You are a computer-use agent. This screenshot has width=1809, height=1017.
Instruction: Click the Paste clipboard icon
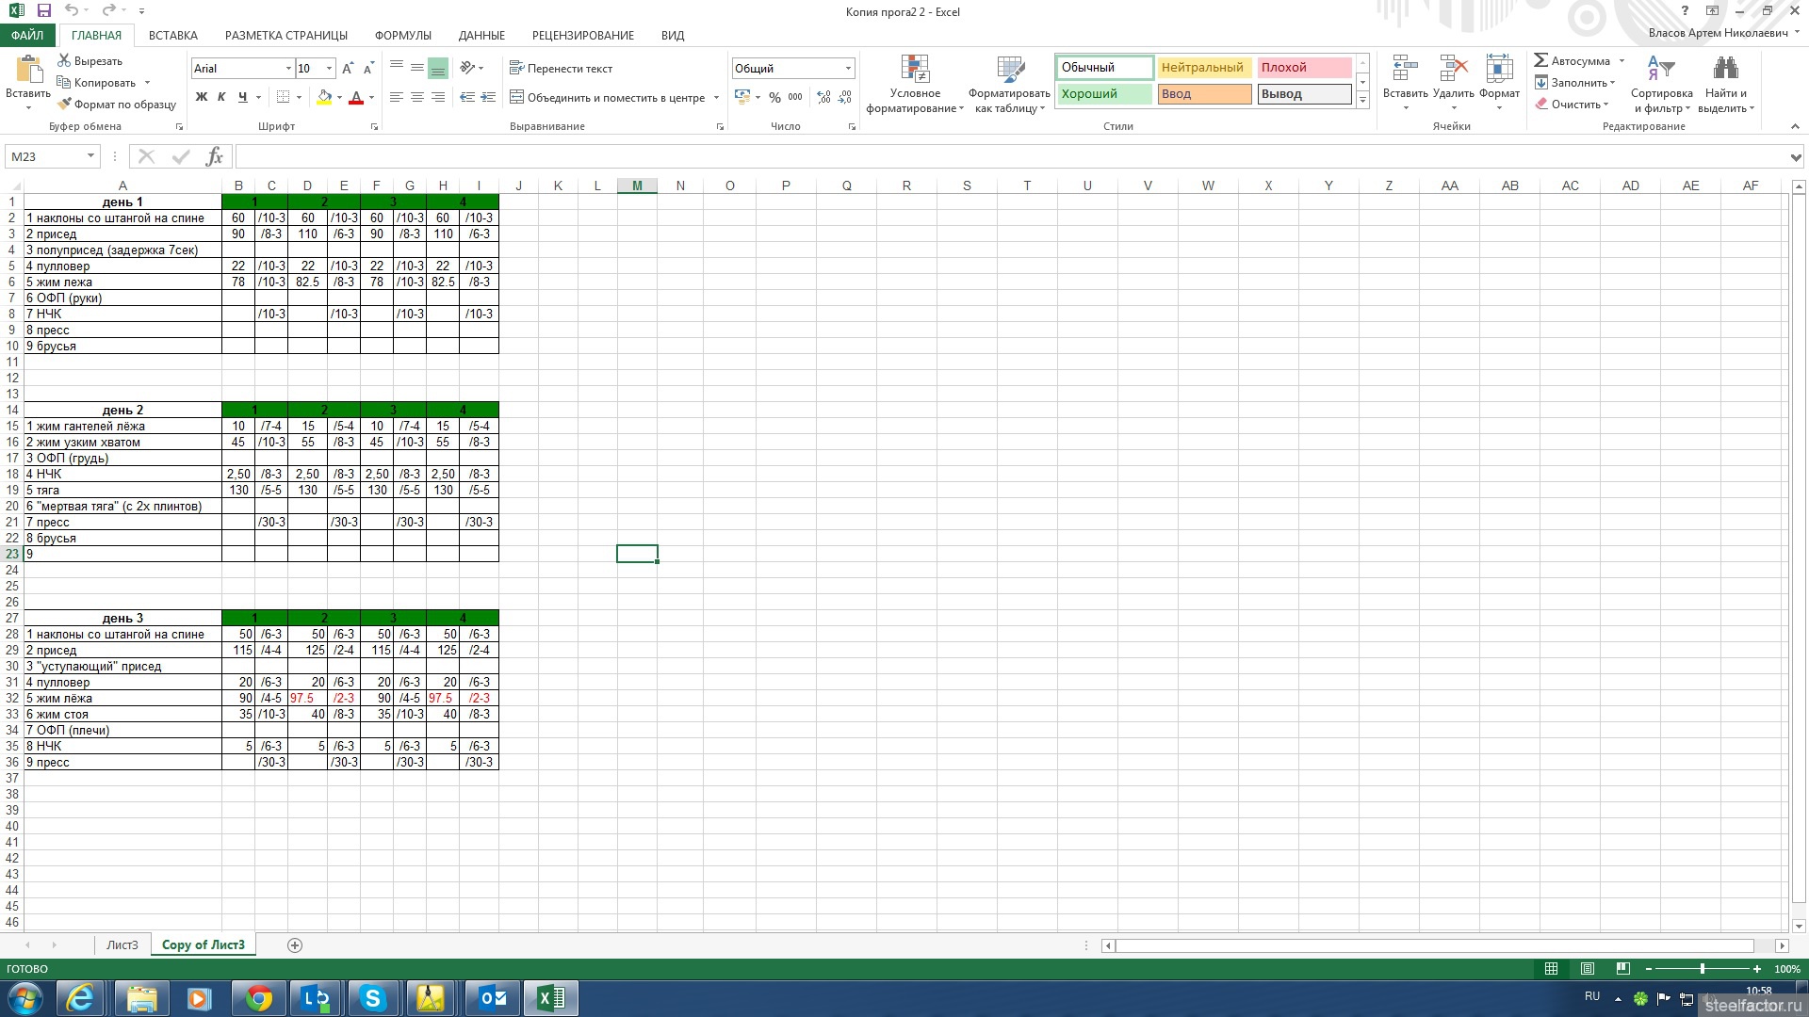click(x=28, y=71)
